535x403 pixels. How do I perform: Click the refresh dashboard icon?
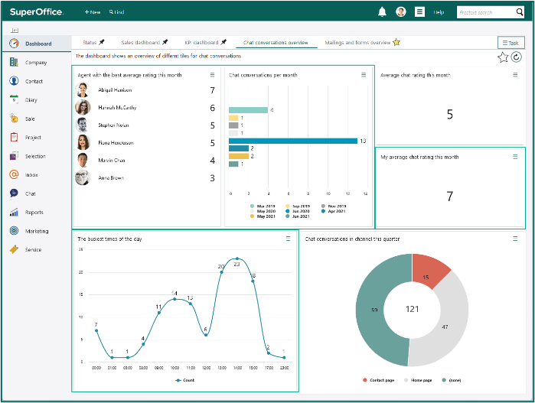(x=516, y=57)
